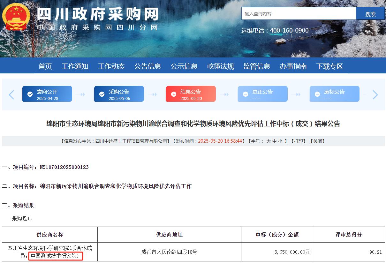Click the 关闭 link

317,141
